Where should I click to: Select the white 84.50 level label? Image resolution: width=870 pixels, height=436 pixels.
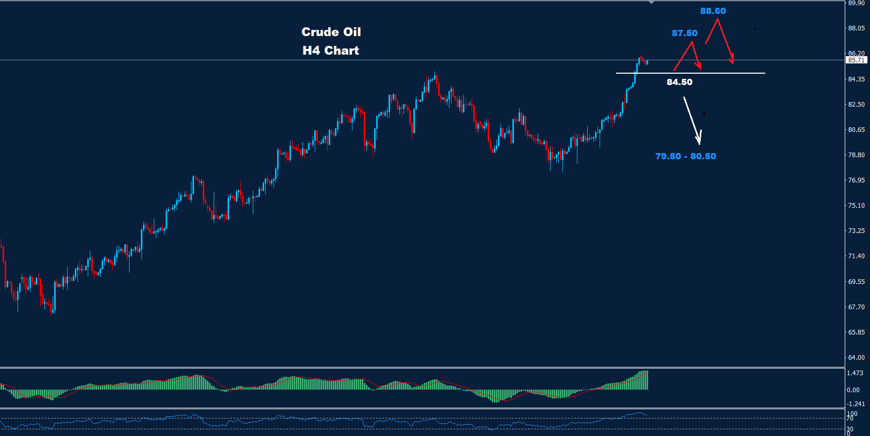pos(679,82)
